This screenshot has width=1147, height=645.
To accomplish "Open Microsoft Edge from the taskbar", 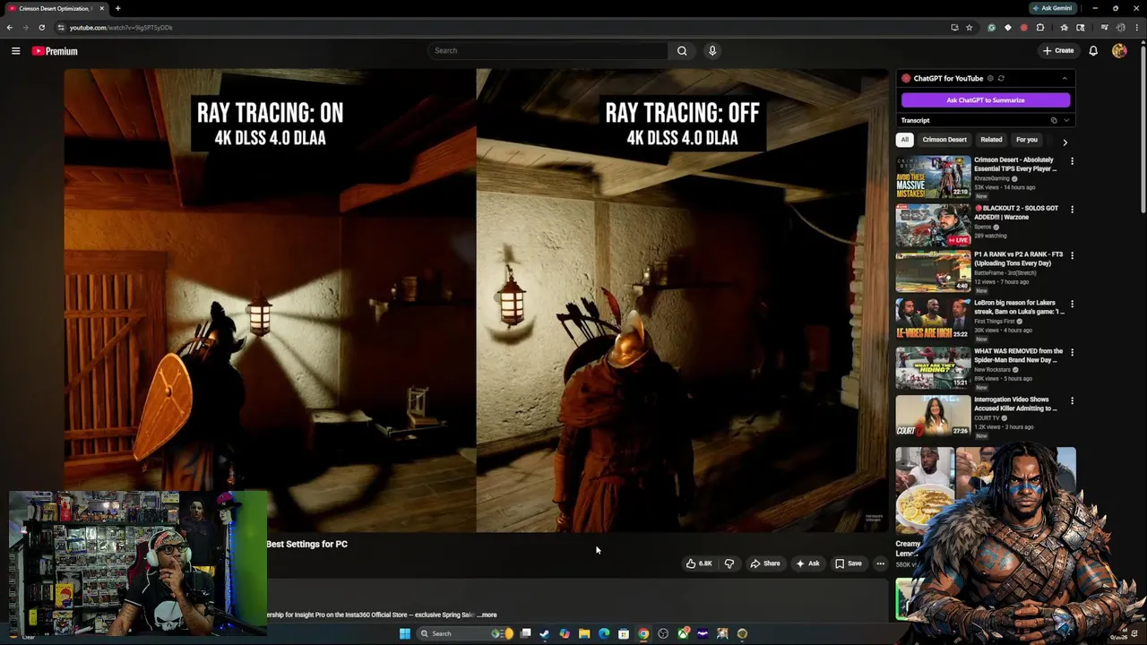I will (x=604, y=633).
